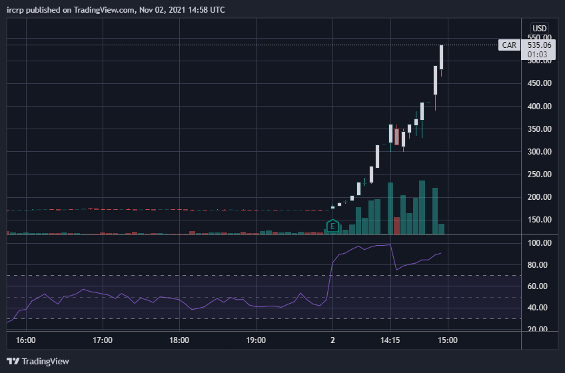Image resolution: width=565 pixels, height=373 pixels.
Task: Click the 01:03 countdown timer
Action: point(537,55)
